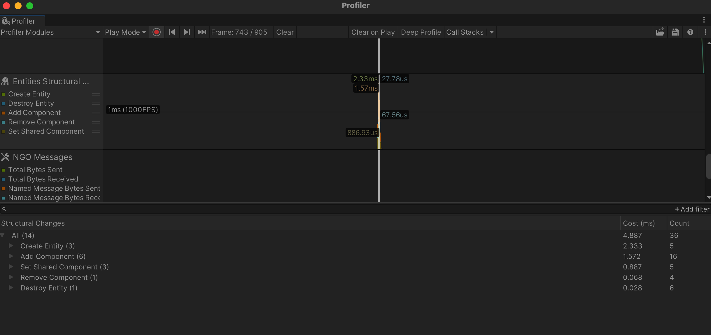Go to previous frame
711x335 pixels.
click(x=172, y=32)
